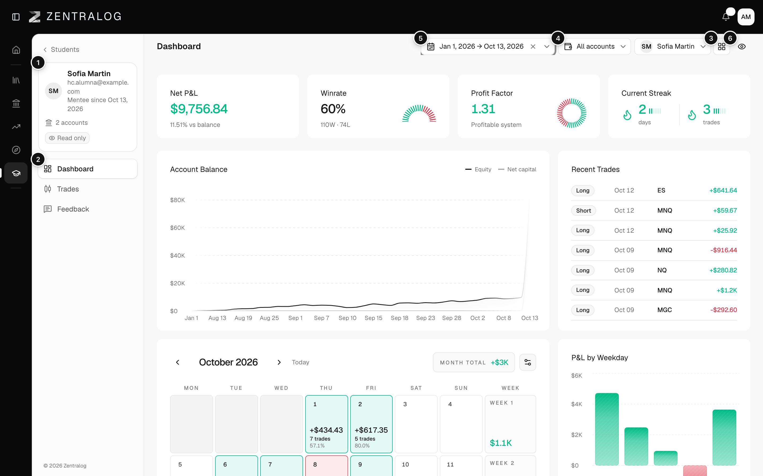Open the Trades menu item
Viewport: 763px width, 476px height.
88,189
